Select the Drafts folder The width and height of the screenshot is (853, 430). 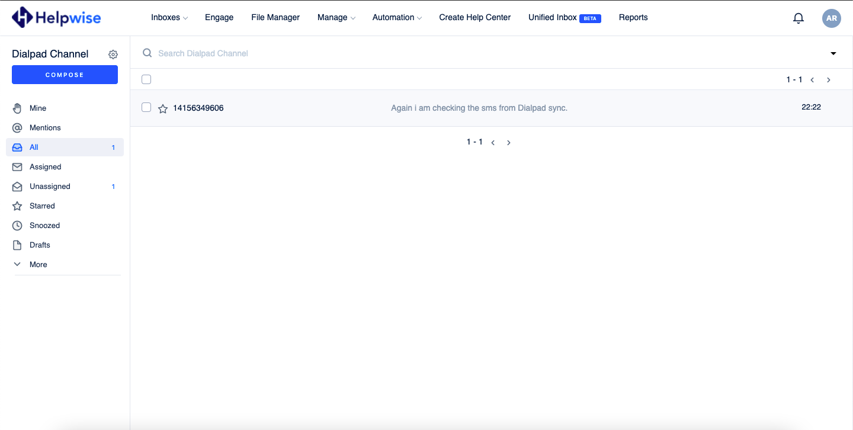[x=65, y=245]
